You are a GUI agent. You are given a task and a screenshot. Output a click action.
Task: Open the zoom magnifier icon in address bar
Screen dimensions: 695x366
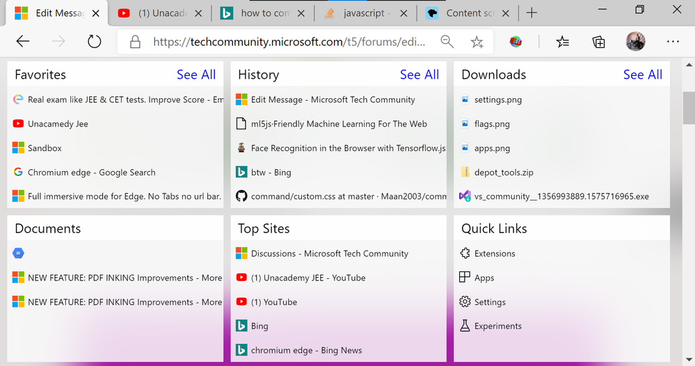click(447, 42)
